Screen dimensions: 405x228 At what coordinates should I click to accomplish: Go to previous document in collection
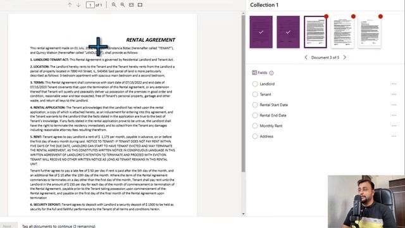[x=306, y=58]
